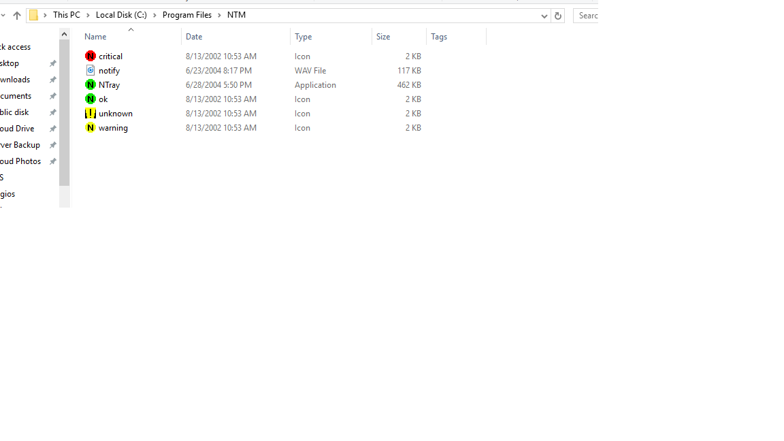The image size is (784, 441).
Task: Go up one folder level
Action: pos(17,16)
